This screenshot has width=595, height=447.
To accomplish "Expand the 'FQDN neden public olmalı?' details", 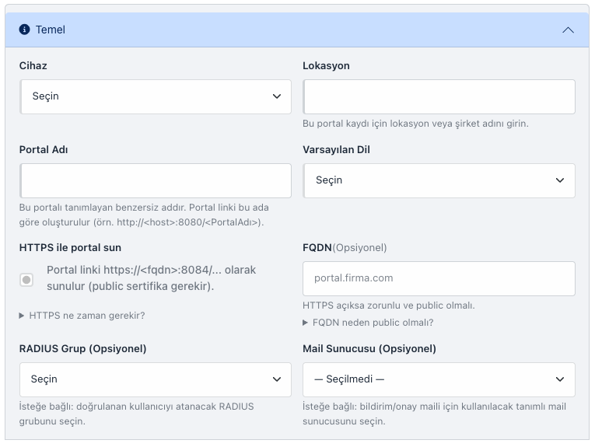I will click(368, 323).
